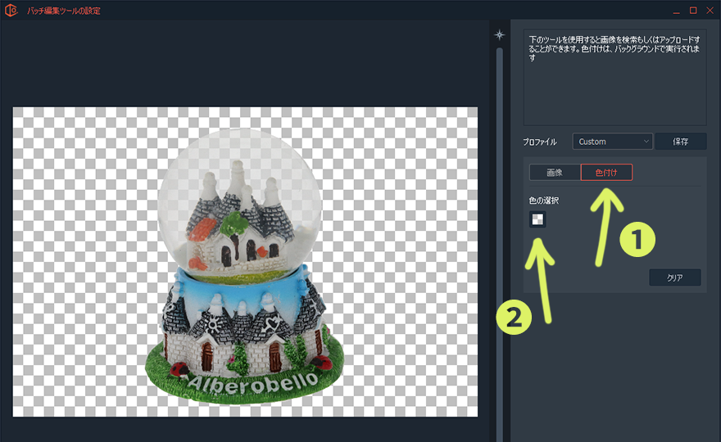Click the chevron arrow of the profile combo box
Viewport: 721px width, 442px height.
(x=646, y=142)
